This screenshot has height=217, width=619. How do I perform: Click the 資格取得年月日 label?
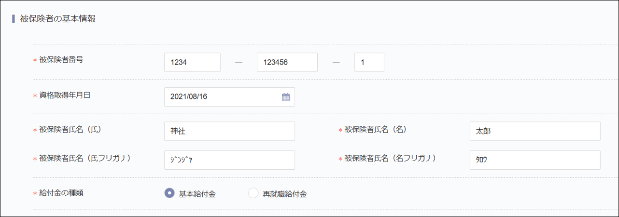[x=65, y=95]
